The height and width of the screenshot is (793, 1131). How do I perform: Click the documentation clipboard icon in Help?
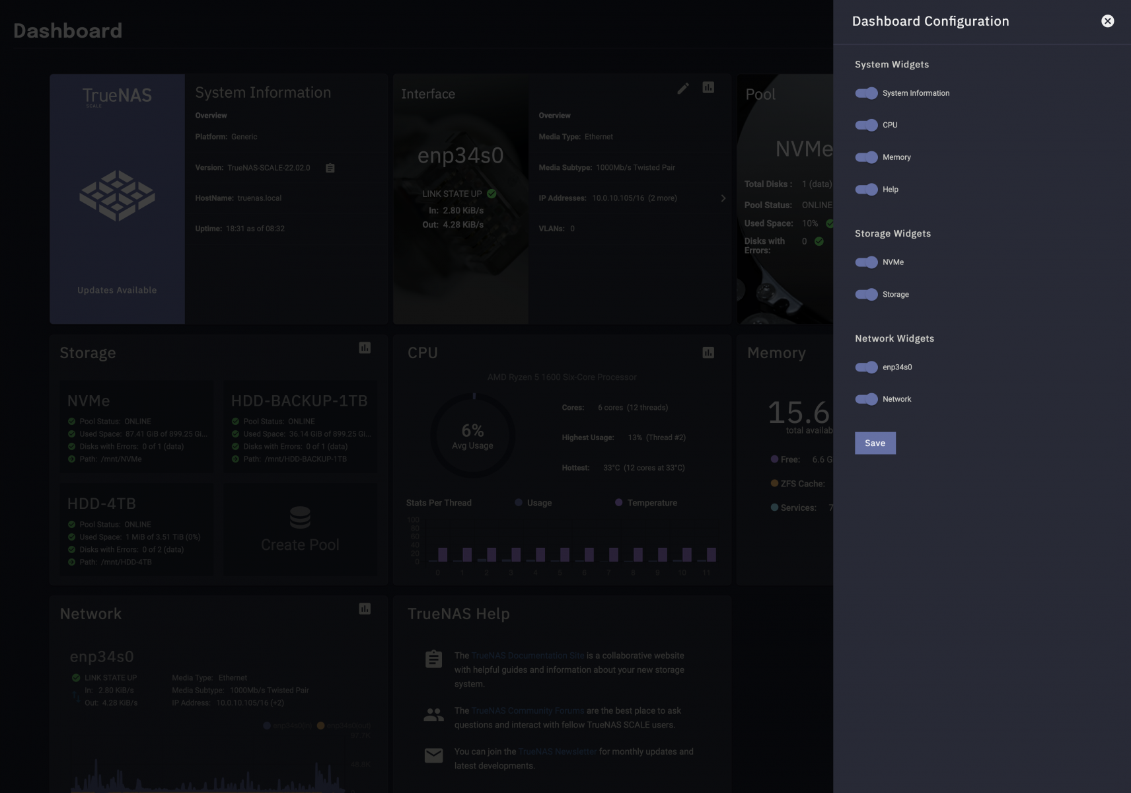[x=433, y=659]
